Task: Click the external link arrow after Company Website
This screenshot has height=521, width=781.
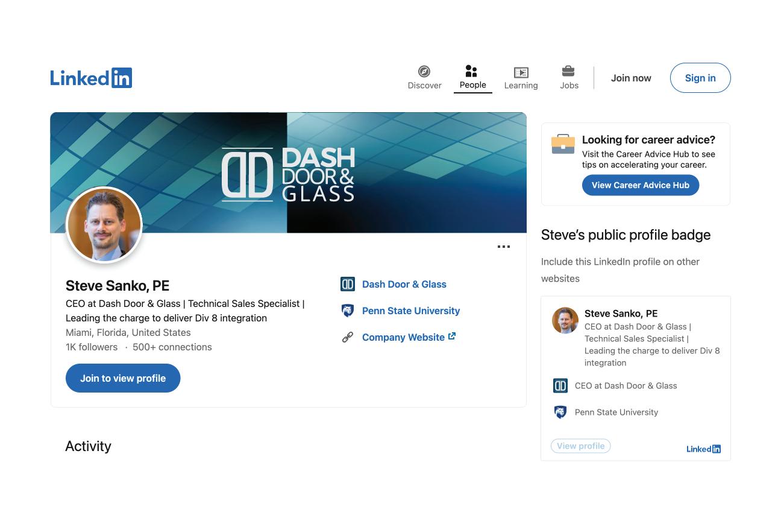Action: (452, 336)
